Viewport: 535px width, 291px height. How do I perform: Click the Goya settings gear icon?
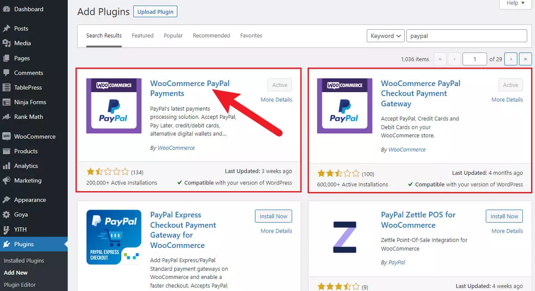[x=6, y=214]
